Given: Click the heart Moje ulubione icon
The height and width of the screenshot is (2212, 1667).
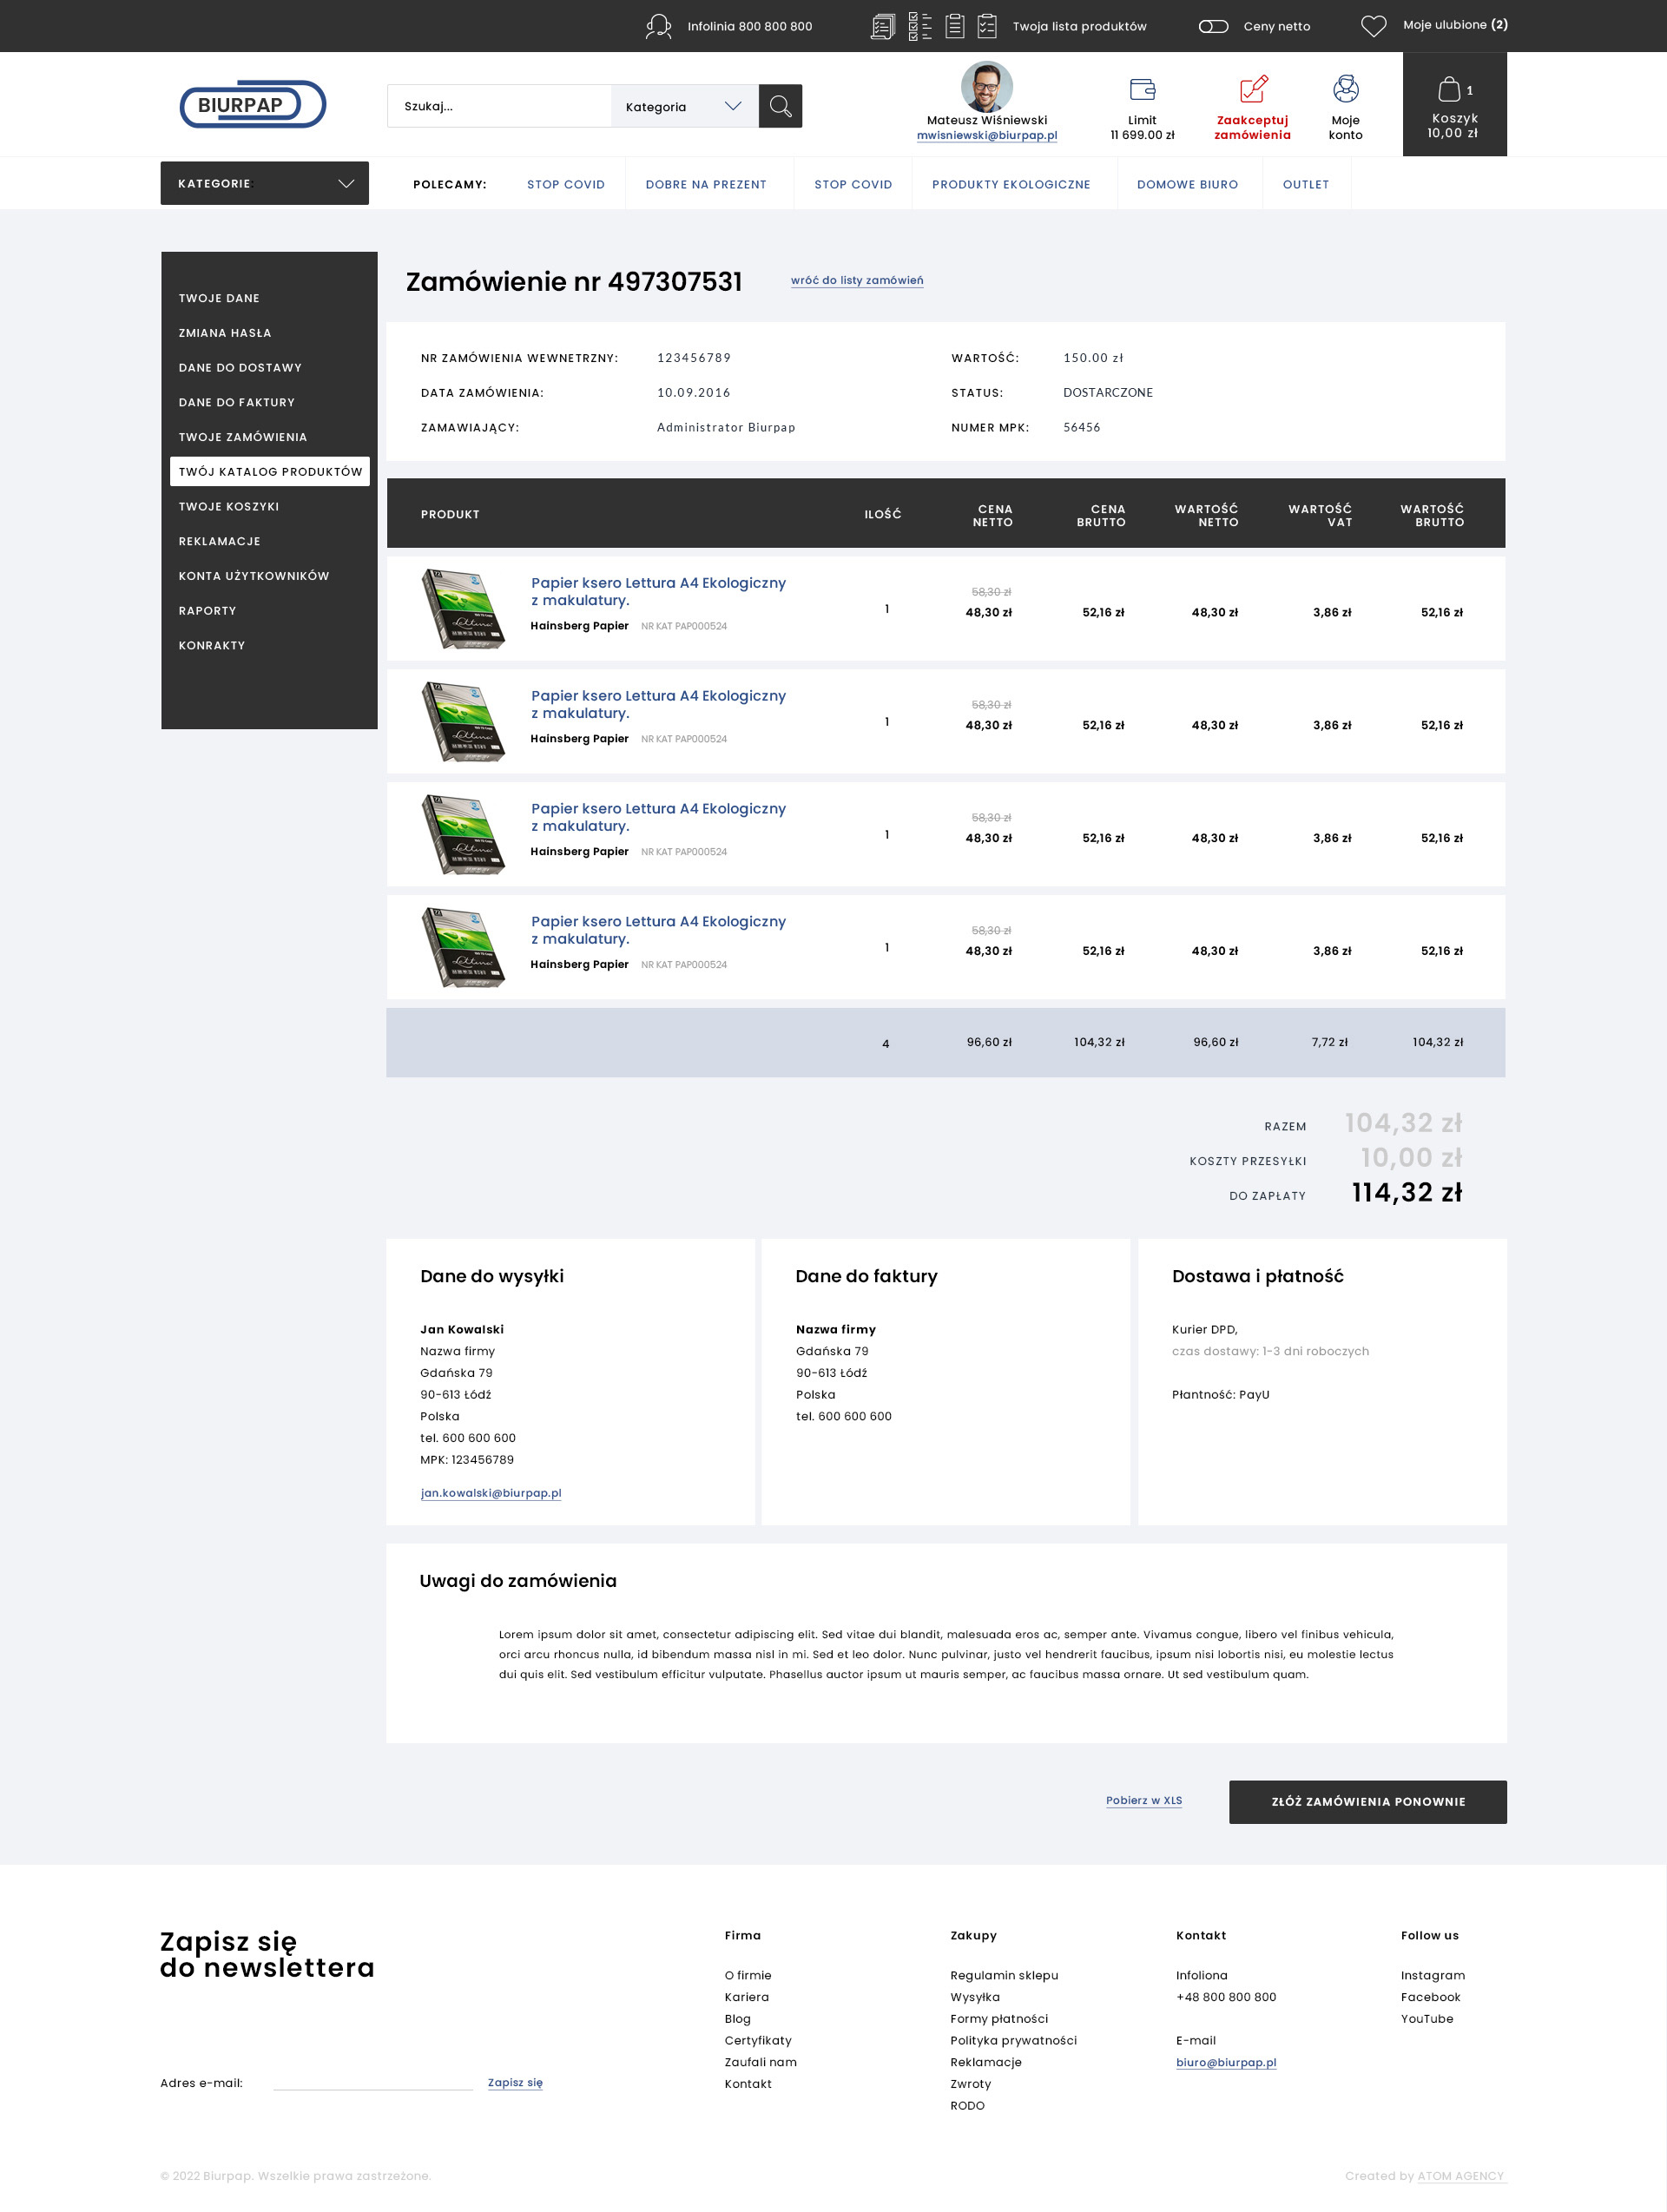Looking at the screenshot, I should click(x=1373, y=26).
